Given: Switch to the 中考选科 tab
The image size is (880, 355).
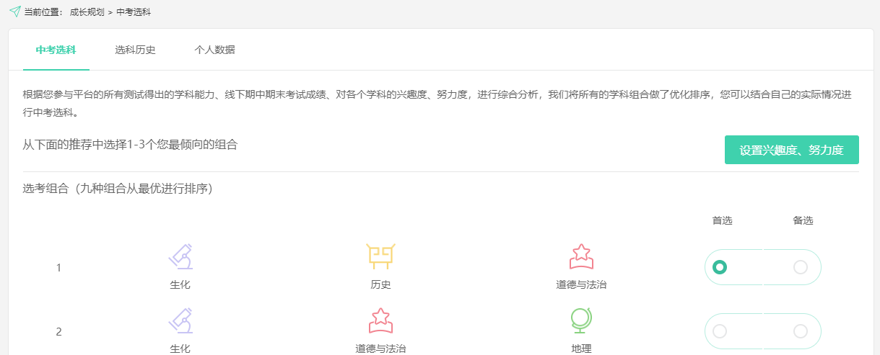Looking at the screenshot, I should pos(56,50).
